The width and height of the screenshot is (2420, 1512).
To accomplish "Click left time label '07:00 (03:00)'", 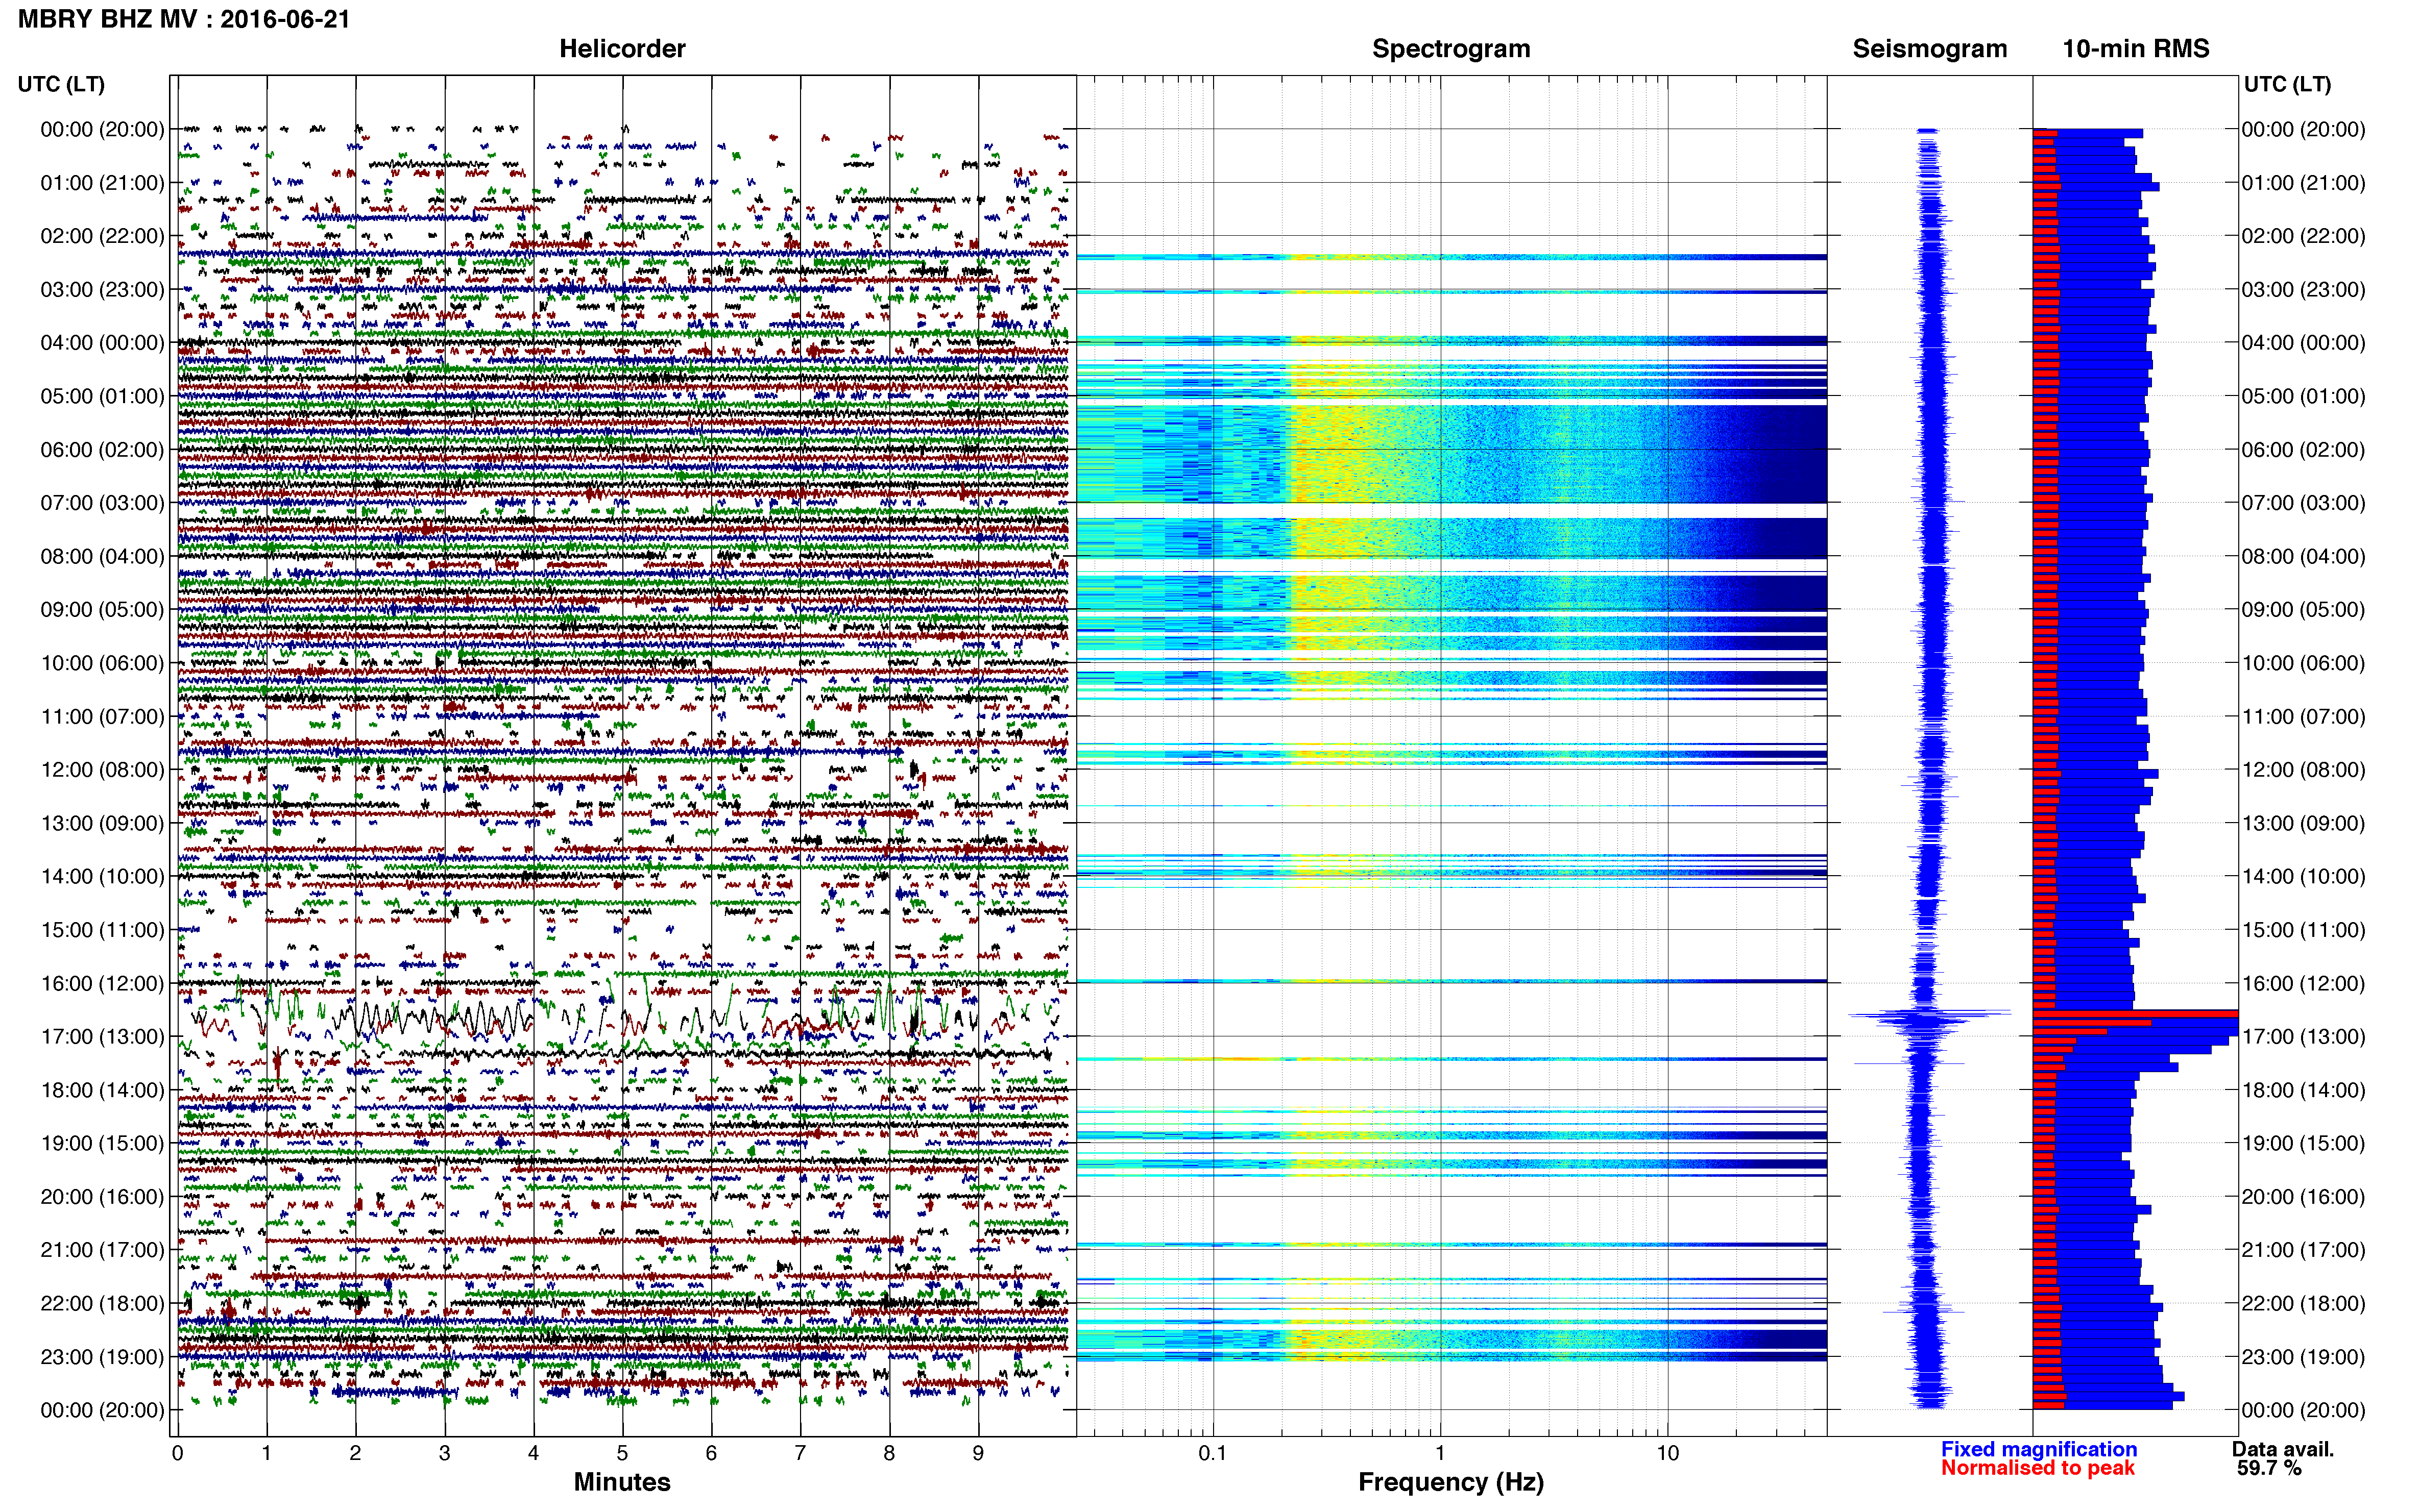I will point(102,502).
